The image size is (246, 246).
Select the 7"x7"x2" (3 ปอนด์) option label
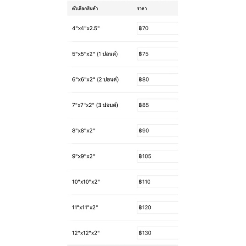(x=95, y=105)
